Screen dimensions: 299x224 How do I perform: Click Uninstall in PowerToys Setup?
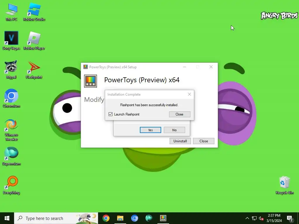coord(180,141)
